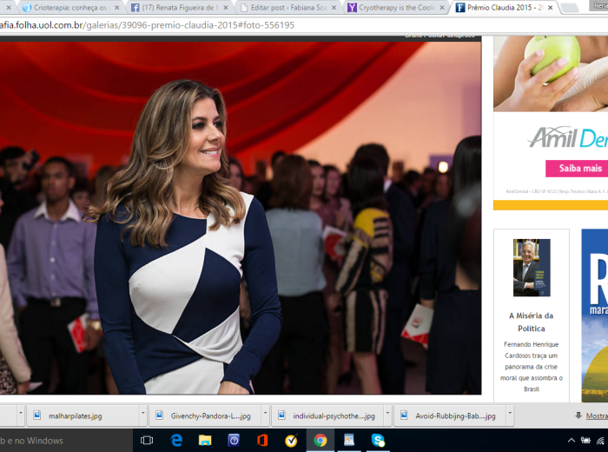The width and height of the screenshot is (608, 452).
Task: Click the download arrow icon beside Mostrar
Action: [578, 415]
